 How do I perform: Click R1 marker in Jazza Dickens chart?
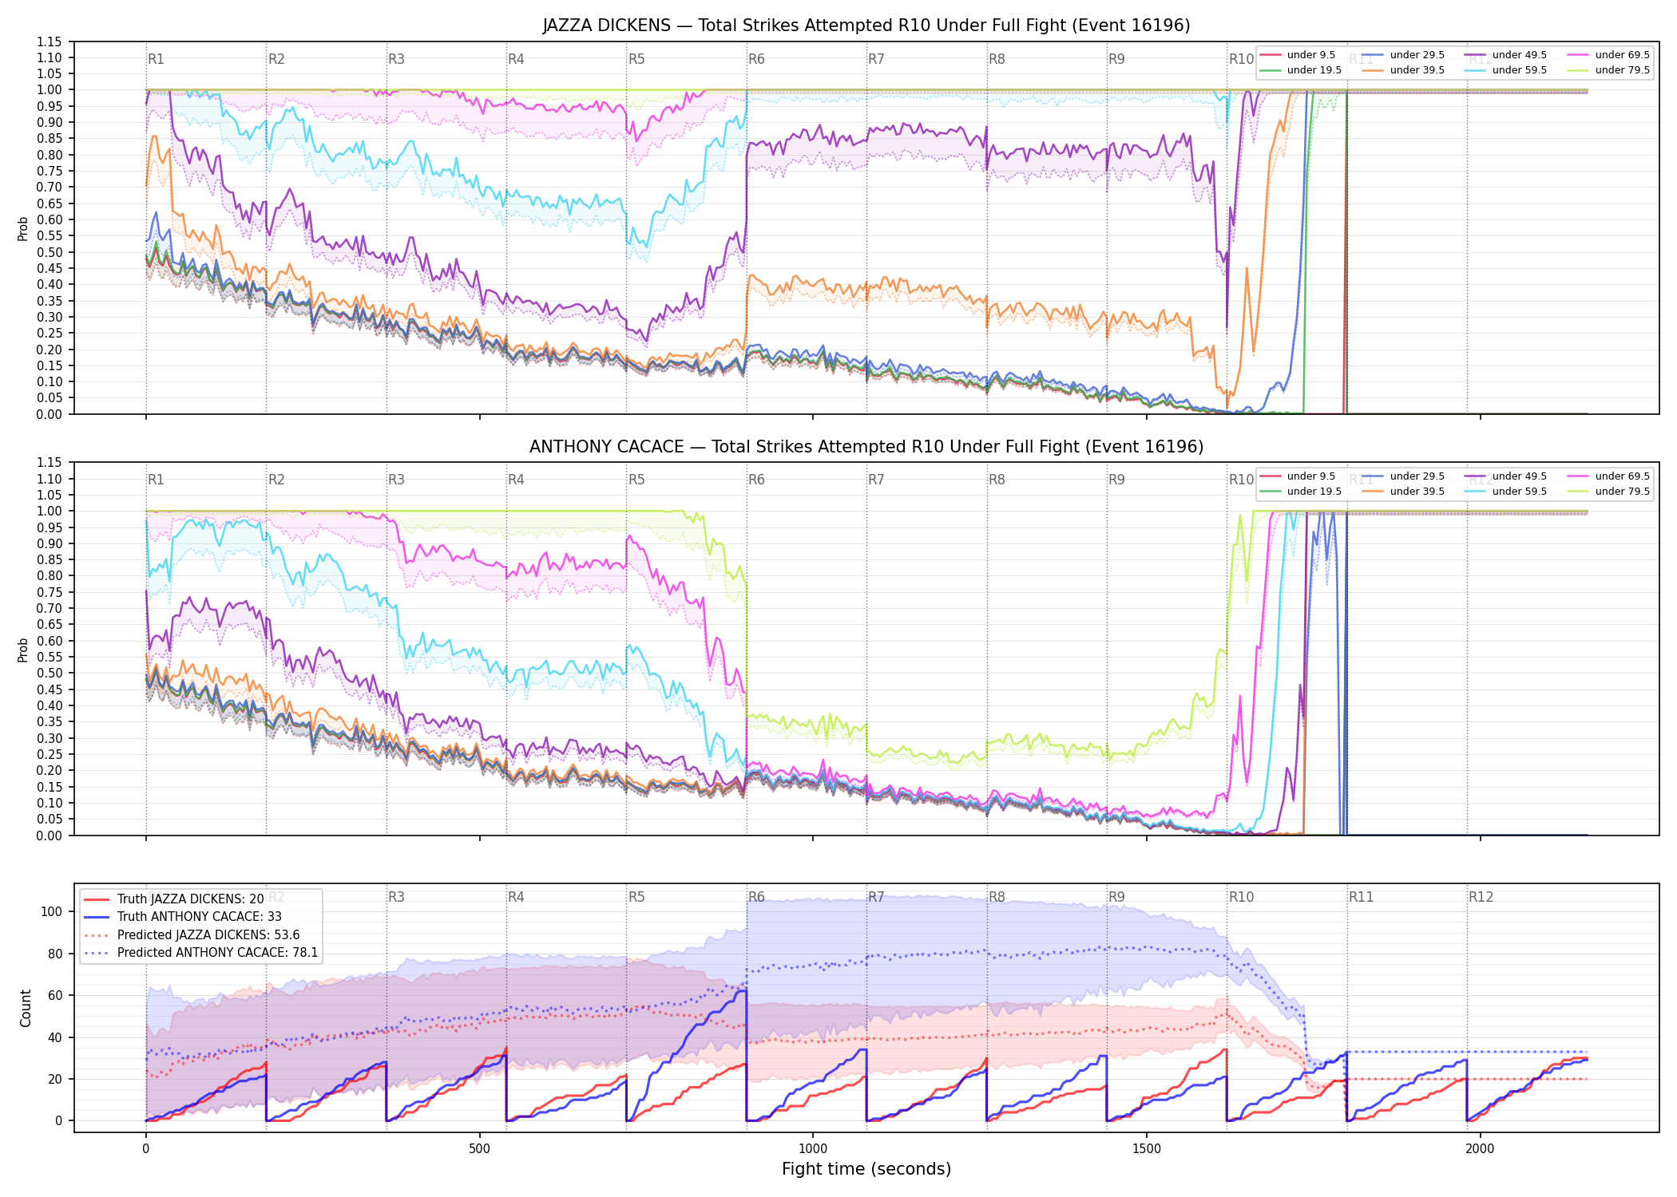tap(156, 59)
